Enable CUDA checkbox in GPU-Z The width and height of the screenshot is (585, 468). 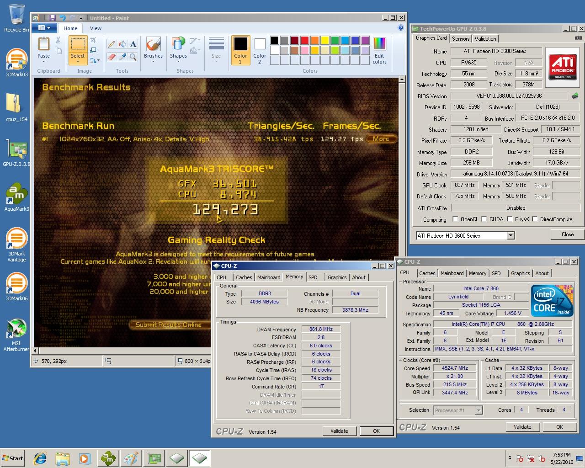point(484,219)
